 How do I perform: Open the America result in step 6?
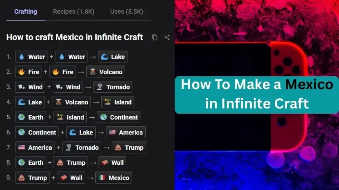click(x=126, y=132)
